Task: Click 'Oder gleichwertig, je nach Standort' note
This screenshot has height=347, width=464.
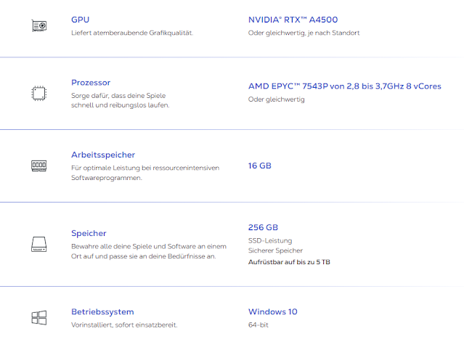Action: [304, 33]
